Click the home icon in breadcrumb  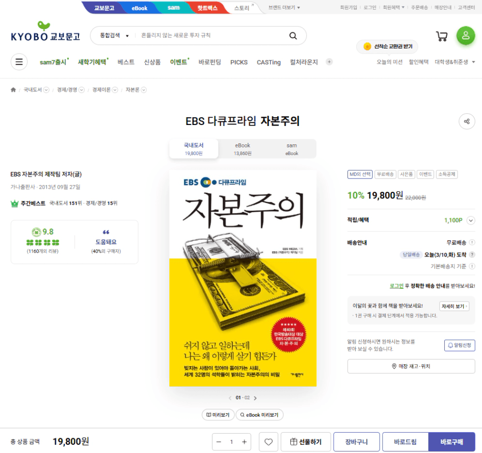click(13, 90)
